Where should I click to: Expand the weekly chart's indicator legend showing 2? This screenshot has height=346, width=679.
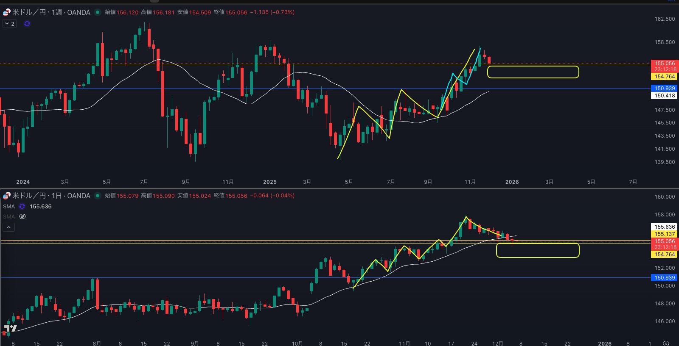9,24
